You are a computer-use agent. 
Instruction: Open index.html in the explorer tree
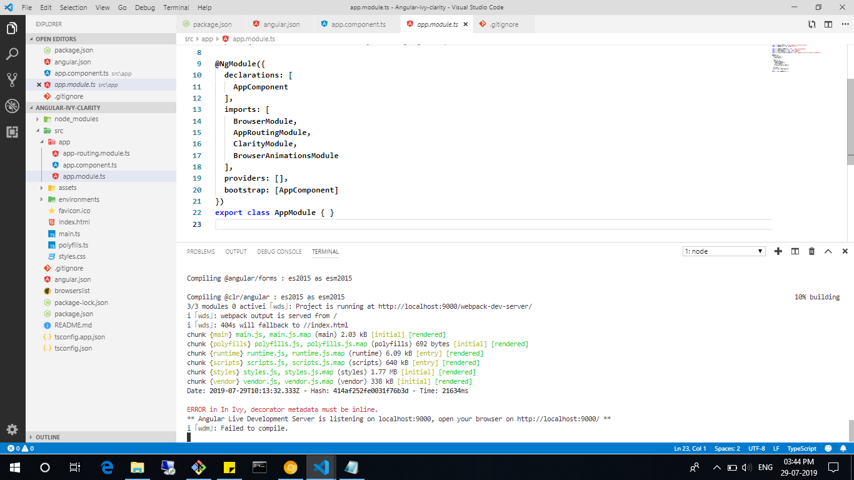pos(74,222)
